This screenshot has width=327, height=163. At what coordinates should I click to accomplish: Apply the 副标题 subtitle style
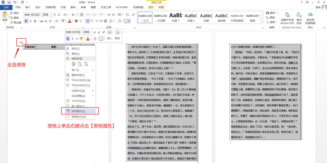coord(221,17)
